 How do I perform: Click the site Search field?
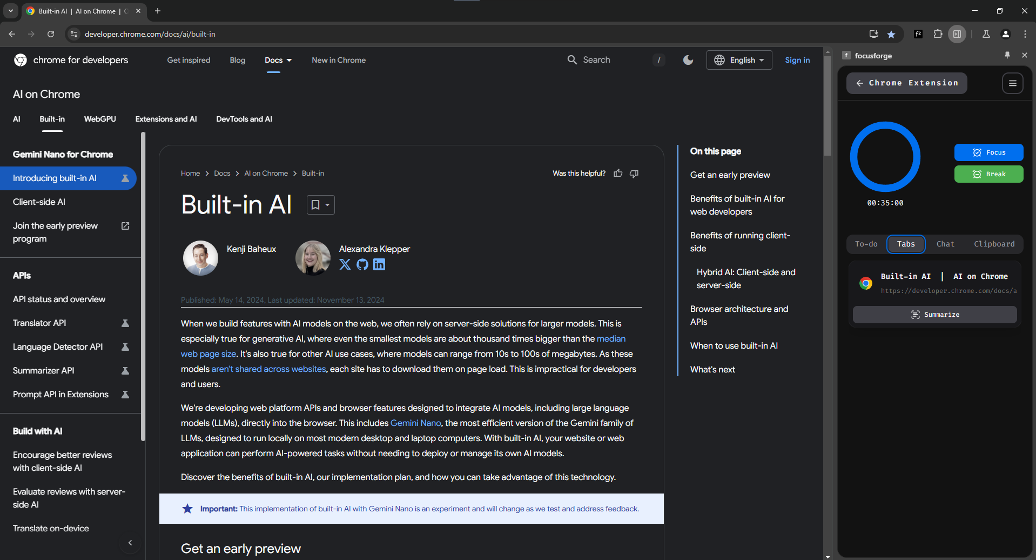tap(616, 60)
